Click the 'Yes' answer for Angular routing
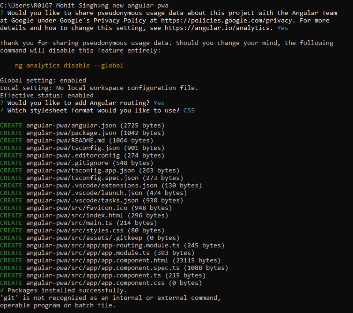The height and width of the screenshot is (313, 353). click(159, 103)
